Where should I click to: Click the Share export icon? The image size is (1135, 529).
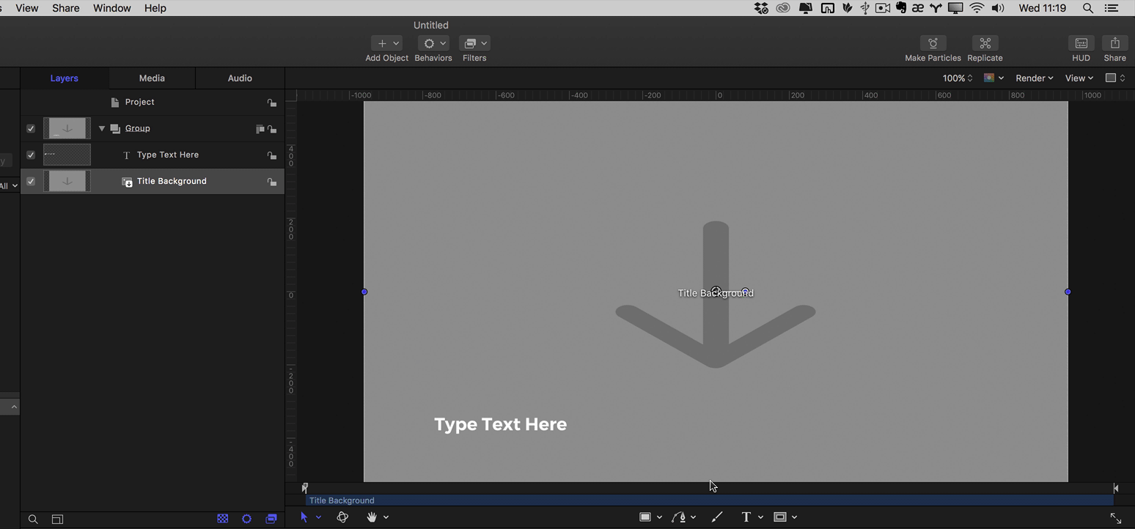[x=1114, y=44]
